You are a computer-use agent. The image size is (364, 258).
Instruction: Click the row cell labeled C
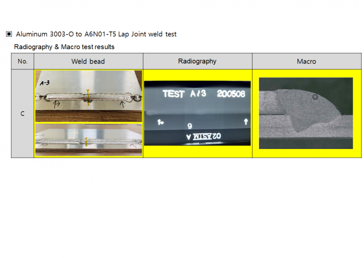[x=22, y=114]
